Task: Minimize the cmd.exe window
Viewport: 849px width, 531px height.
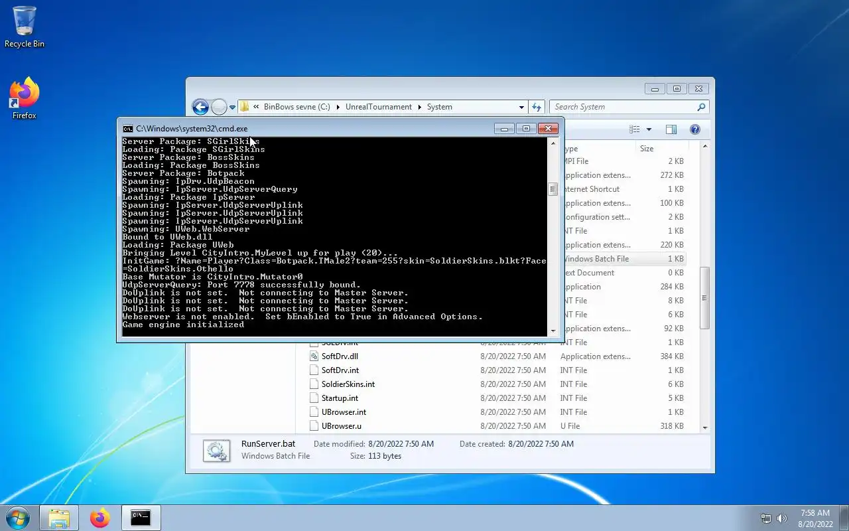Action: pyautogui.click(x=504, y=129)
